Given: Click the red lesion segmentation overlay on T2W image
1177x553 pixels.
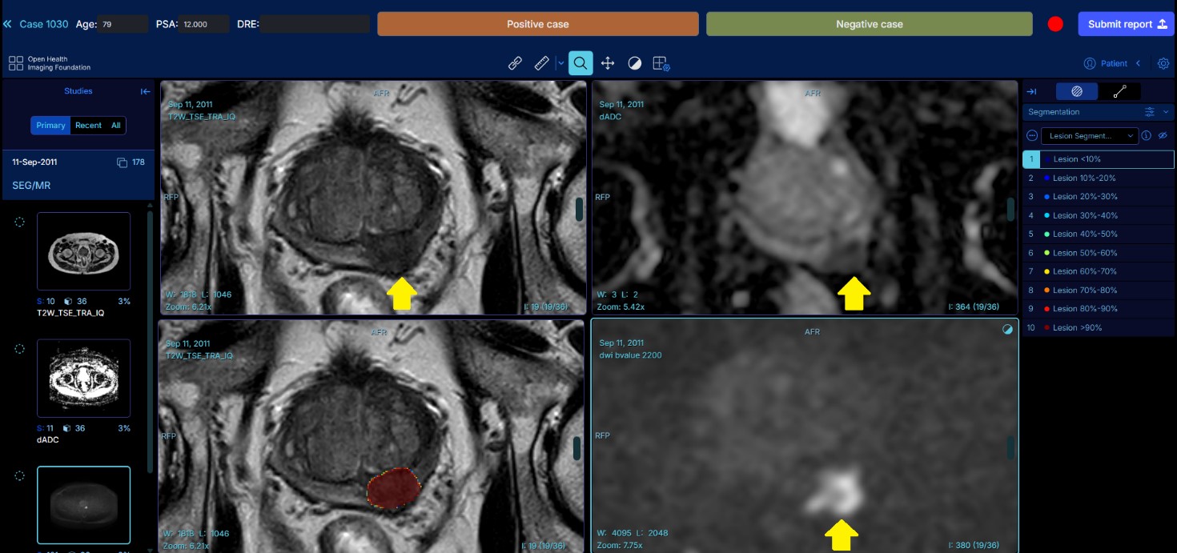Looking at the screenshot, I should point(394,487).
